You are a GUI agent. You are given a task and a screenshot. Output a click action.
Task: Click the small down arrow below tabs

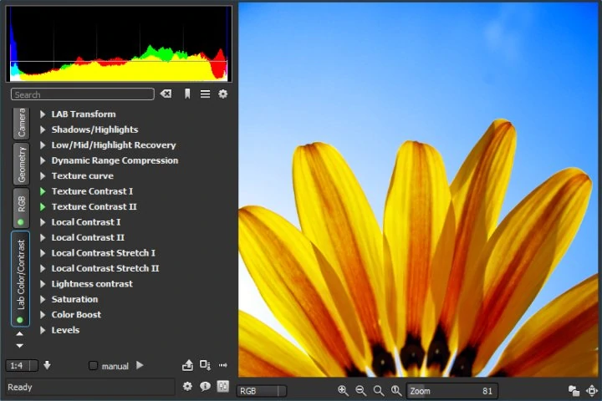19,346
